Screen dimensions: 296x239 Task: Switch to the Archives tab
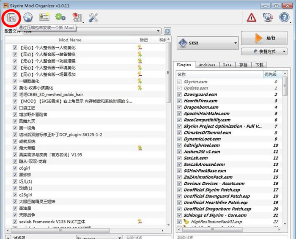tap(207, 65)
